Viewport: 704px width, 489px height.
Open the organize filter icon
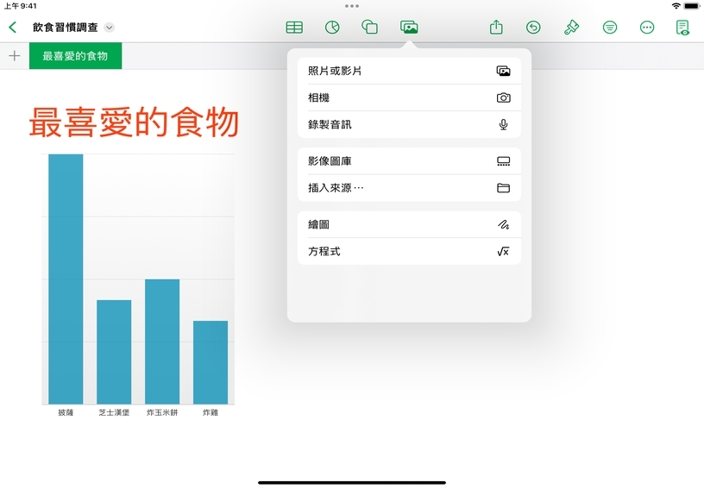(610, 28)
